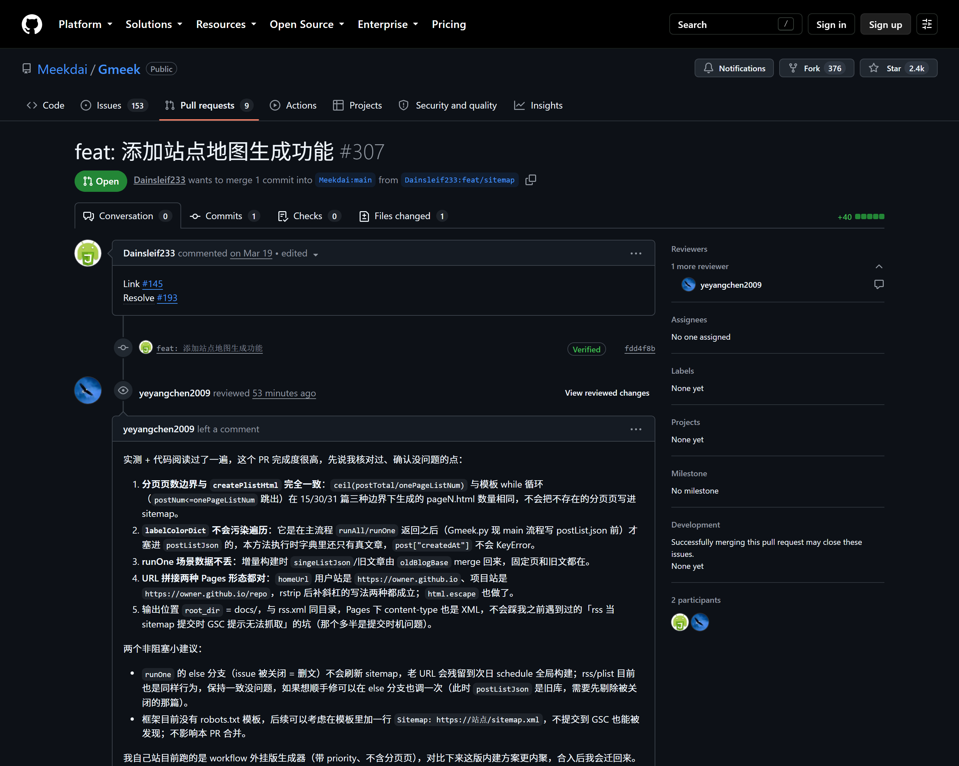Image resolution: width=959 pixels, height=766 pixels.
Task: Expand the Open Source menu
Action: 307,24
